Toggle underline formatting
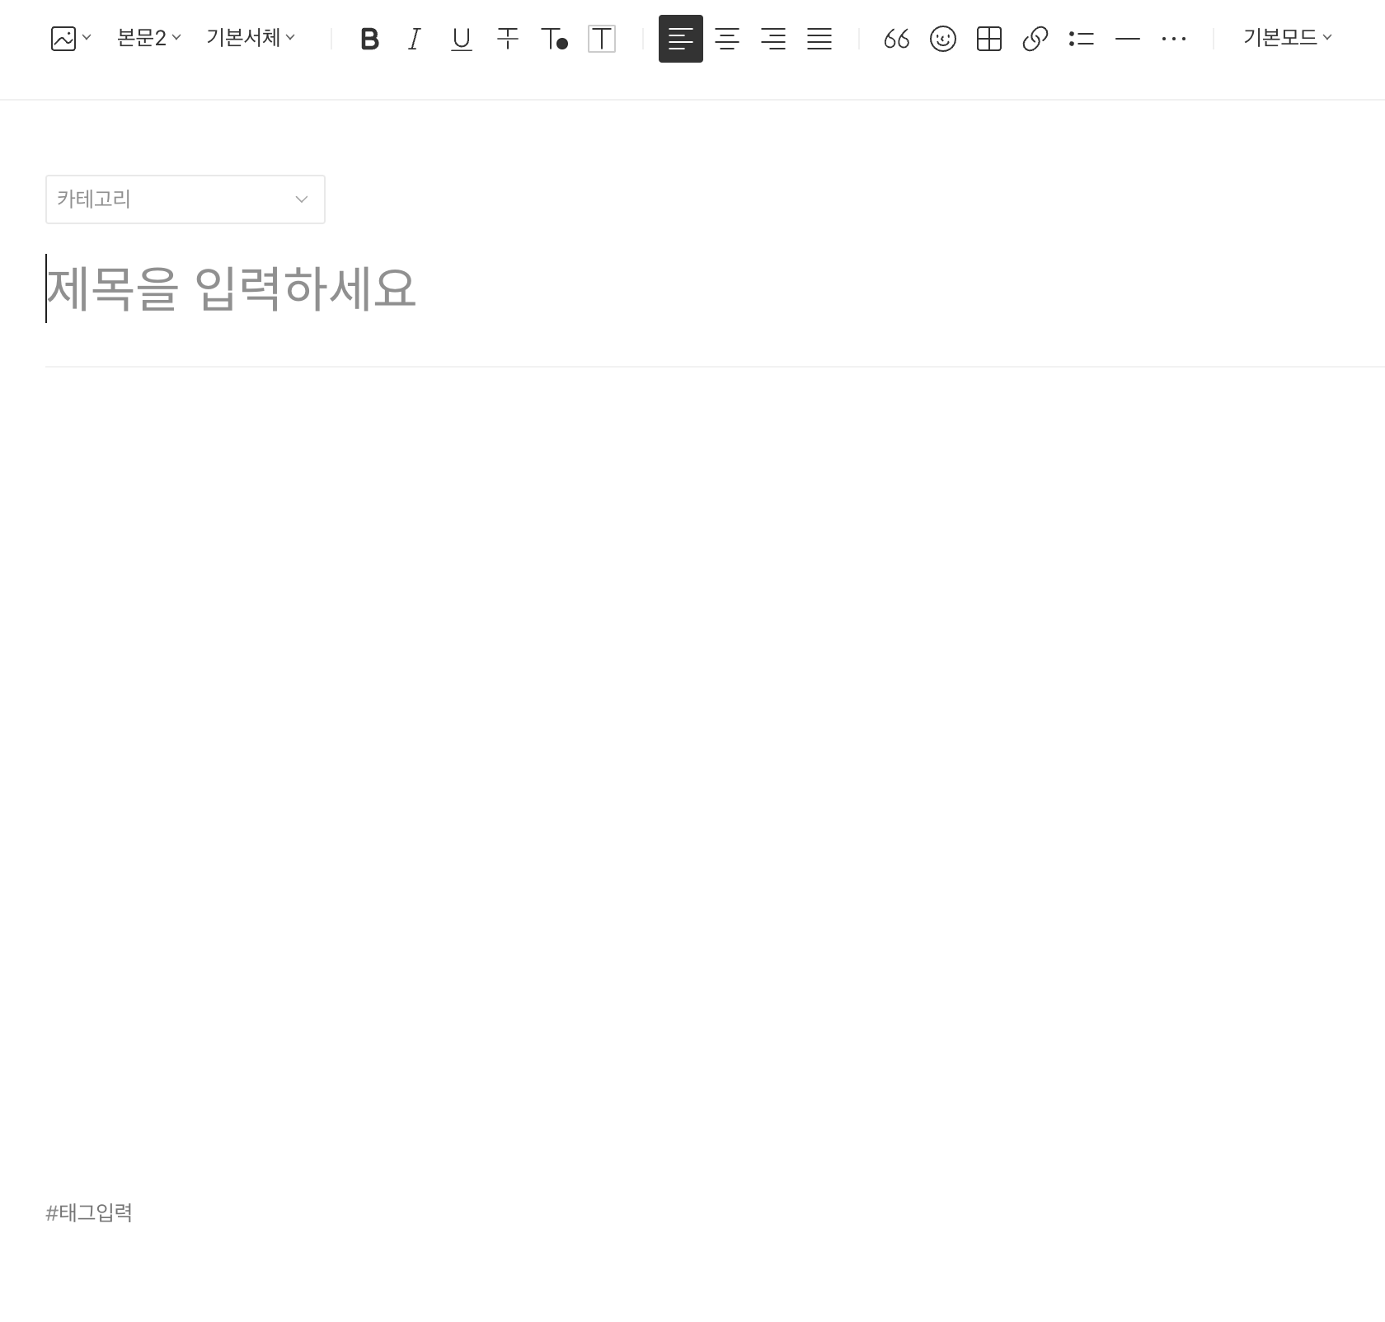The image size is (1385, 1322). pyautogui.click(x=462, y=39)
